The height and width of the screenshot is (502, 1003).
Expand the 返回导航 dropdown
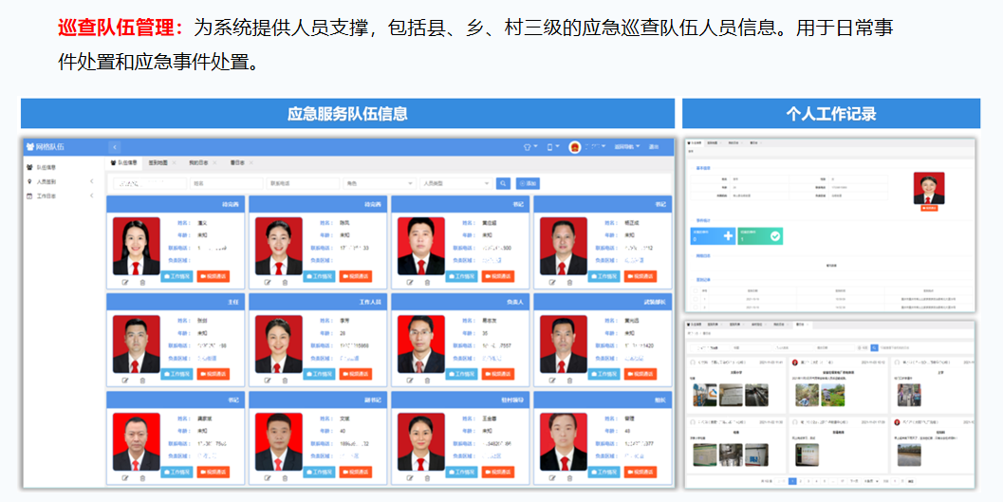pos(627,147)
